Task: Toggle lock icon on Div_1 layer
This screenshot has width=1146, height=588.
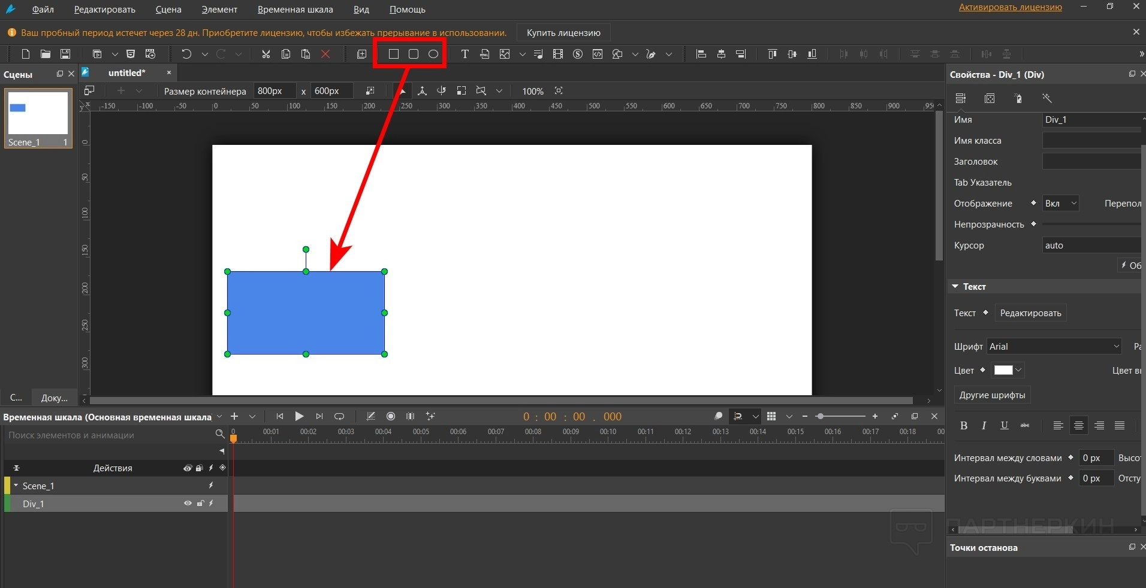Action: 200,504
